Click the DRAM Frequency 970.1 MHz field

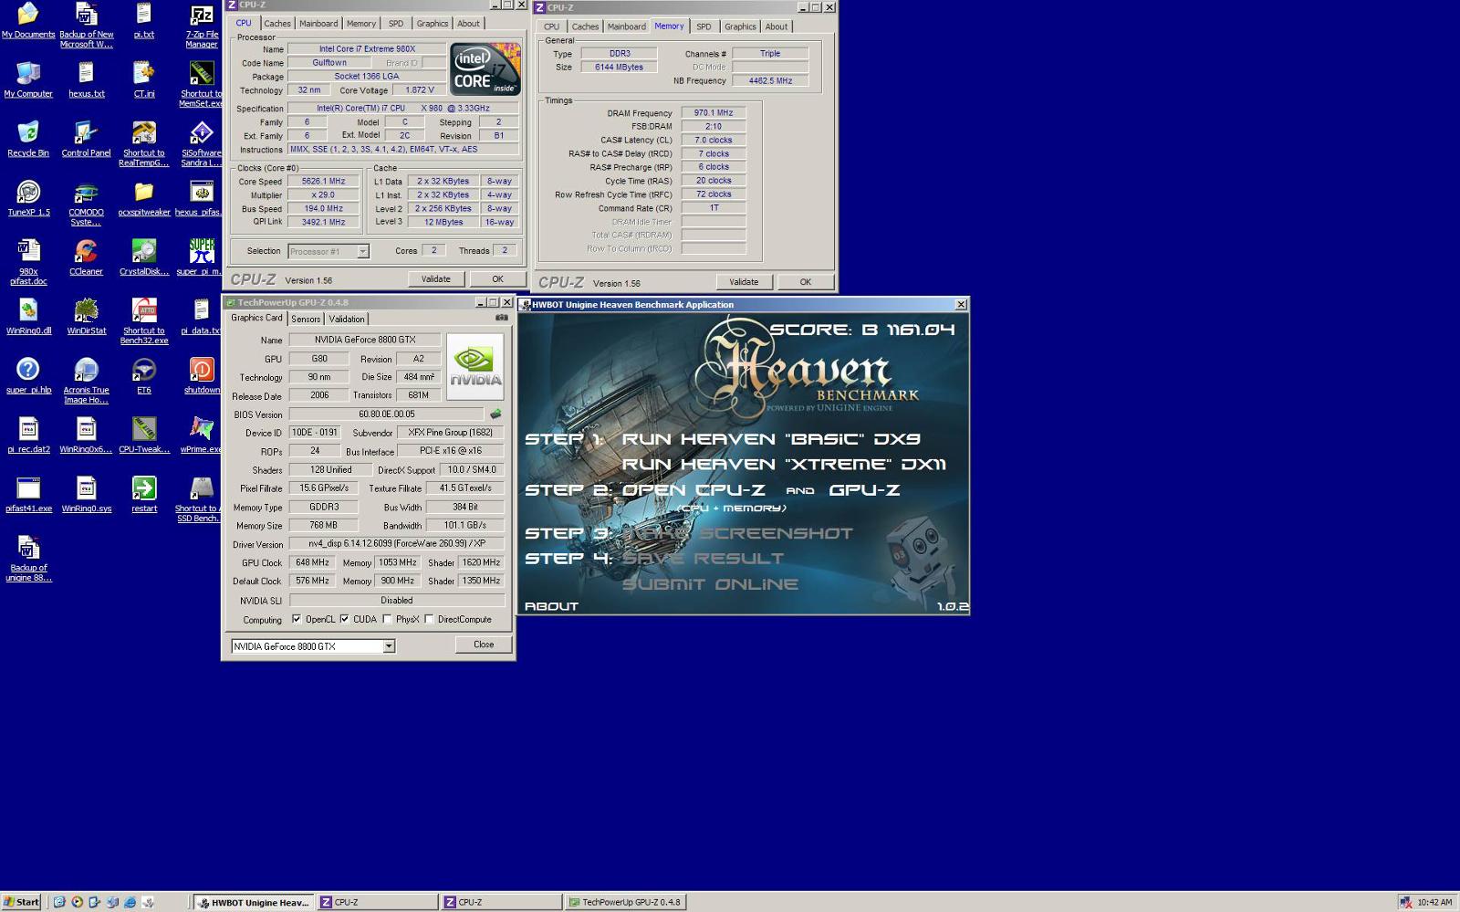point(713,113)
